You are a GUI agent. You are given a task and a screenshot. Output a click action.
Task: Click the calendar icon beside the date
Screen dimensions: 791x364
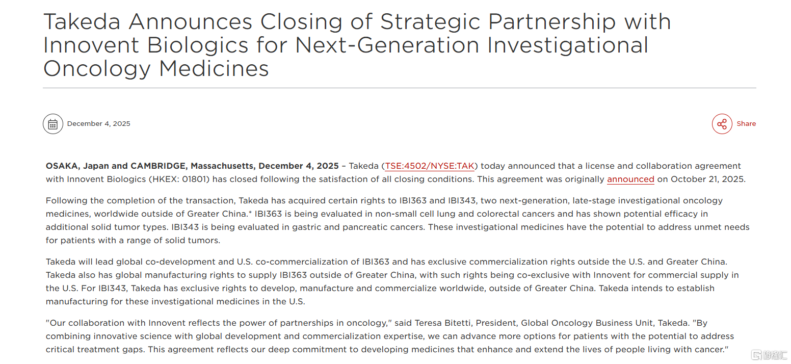pos(53,124)
